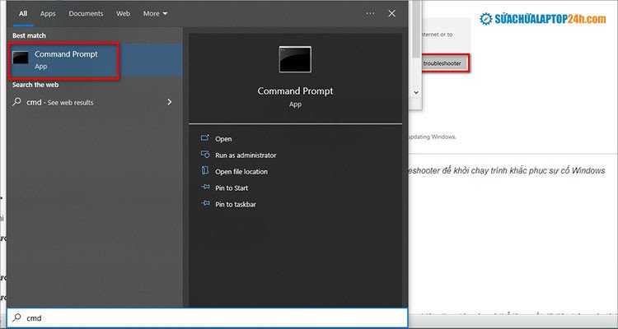This screenshot has height=329, width=618.
Task: Open the three-dot options menu
Action: pos(370,13)
